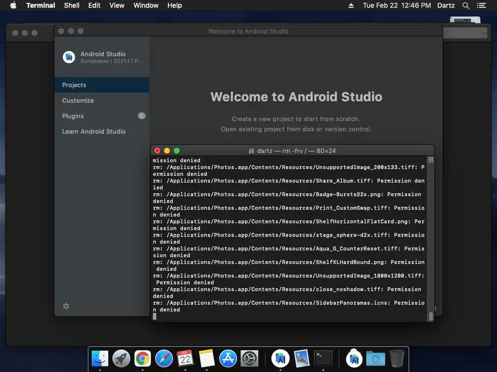Open Plugins section in Android Studio
Image resolution: width=497 pixels, height=372 pixels.
pyautogui.click(x=102, y=116)
